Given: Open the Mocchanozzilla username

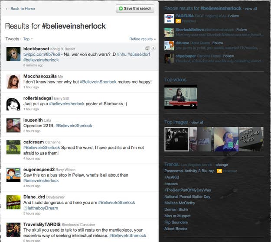Looking at the screenshot, I should tap(40, 76).
